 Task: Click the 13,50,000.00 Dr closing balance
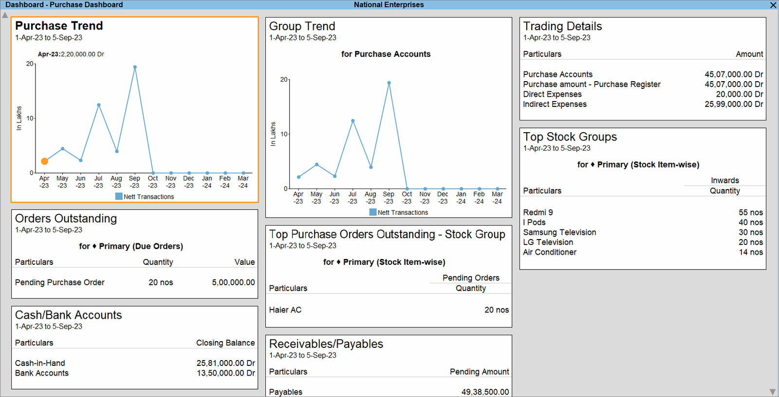pyautogui.click(x=226, y=373)
